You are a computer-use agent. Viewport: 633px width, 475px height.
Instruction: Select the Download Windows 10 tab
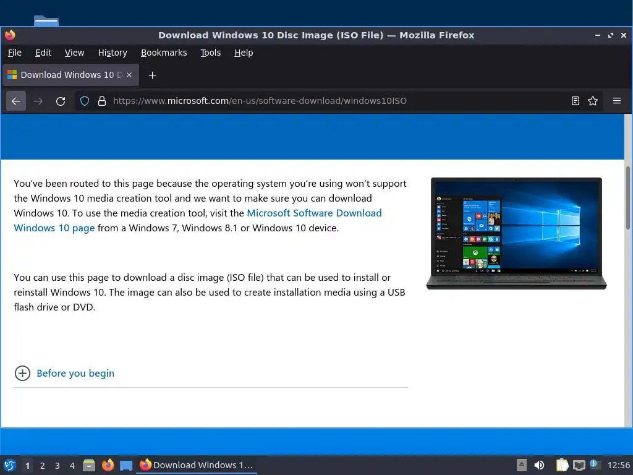tap(70, 75)
